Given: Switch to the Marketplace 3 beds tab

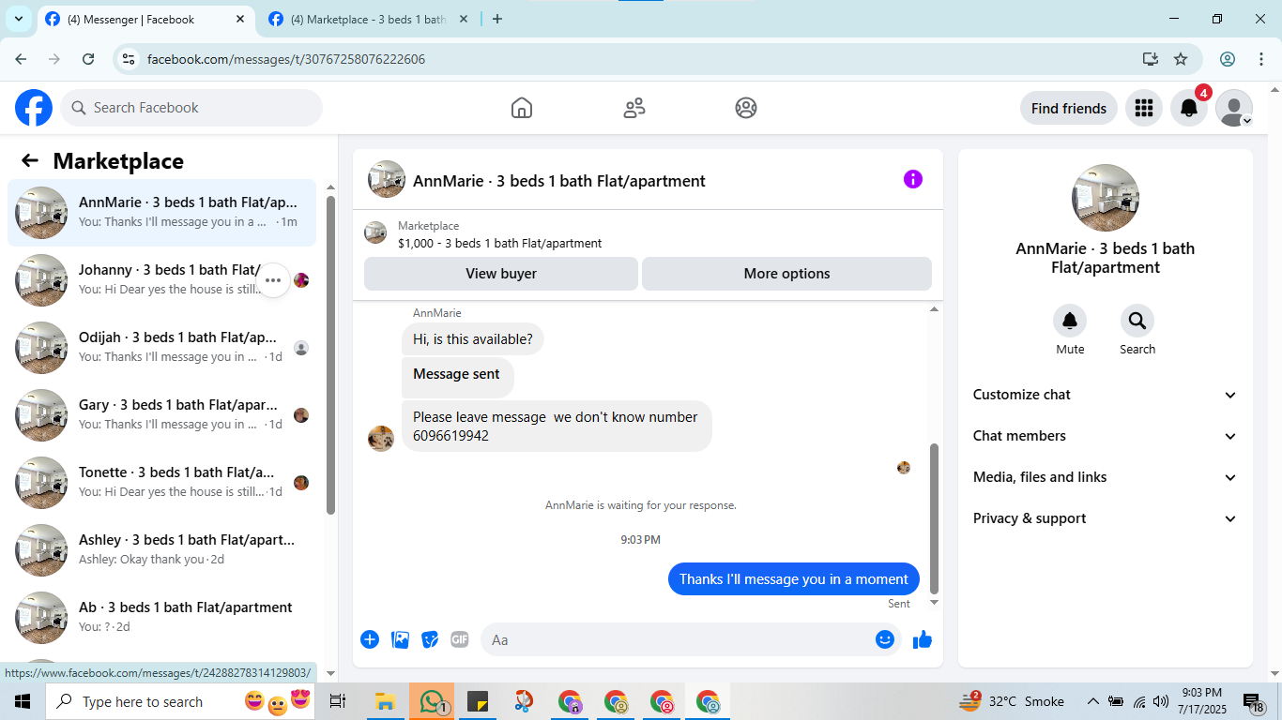Looking at the screenshot, I should tap(368, 19).
